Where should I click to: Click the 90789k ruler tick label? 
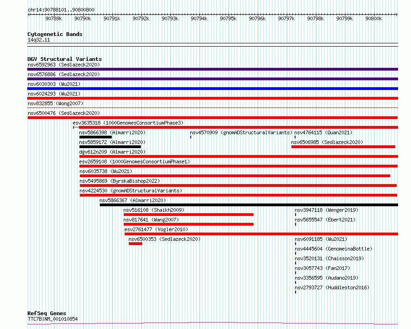point(54,18)
